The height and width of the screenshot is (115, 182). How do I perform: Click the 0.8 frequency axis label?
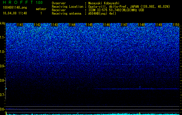tap(2, 80)
